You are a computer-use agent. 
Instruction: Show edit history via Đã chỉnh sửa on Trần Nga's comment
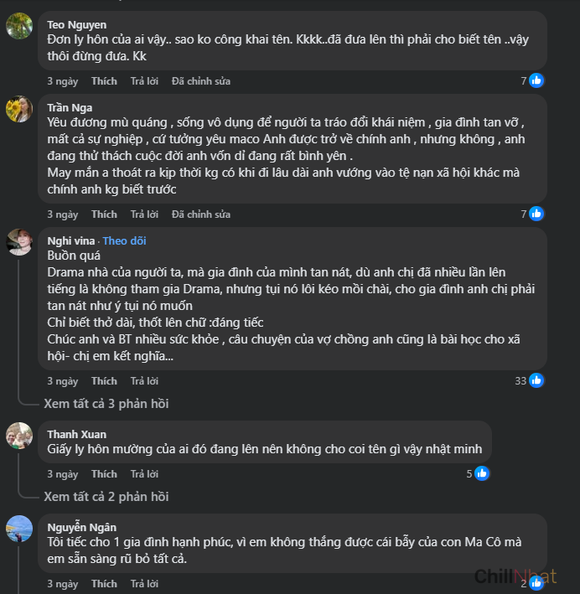[200, 214]
